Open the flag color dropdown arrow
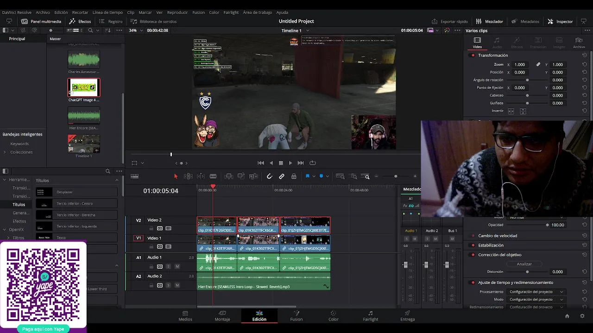 point(314,176)
